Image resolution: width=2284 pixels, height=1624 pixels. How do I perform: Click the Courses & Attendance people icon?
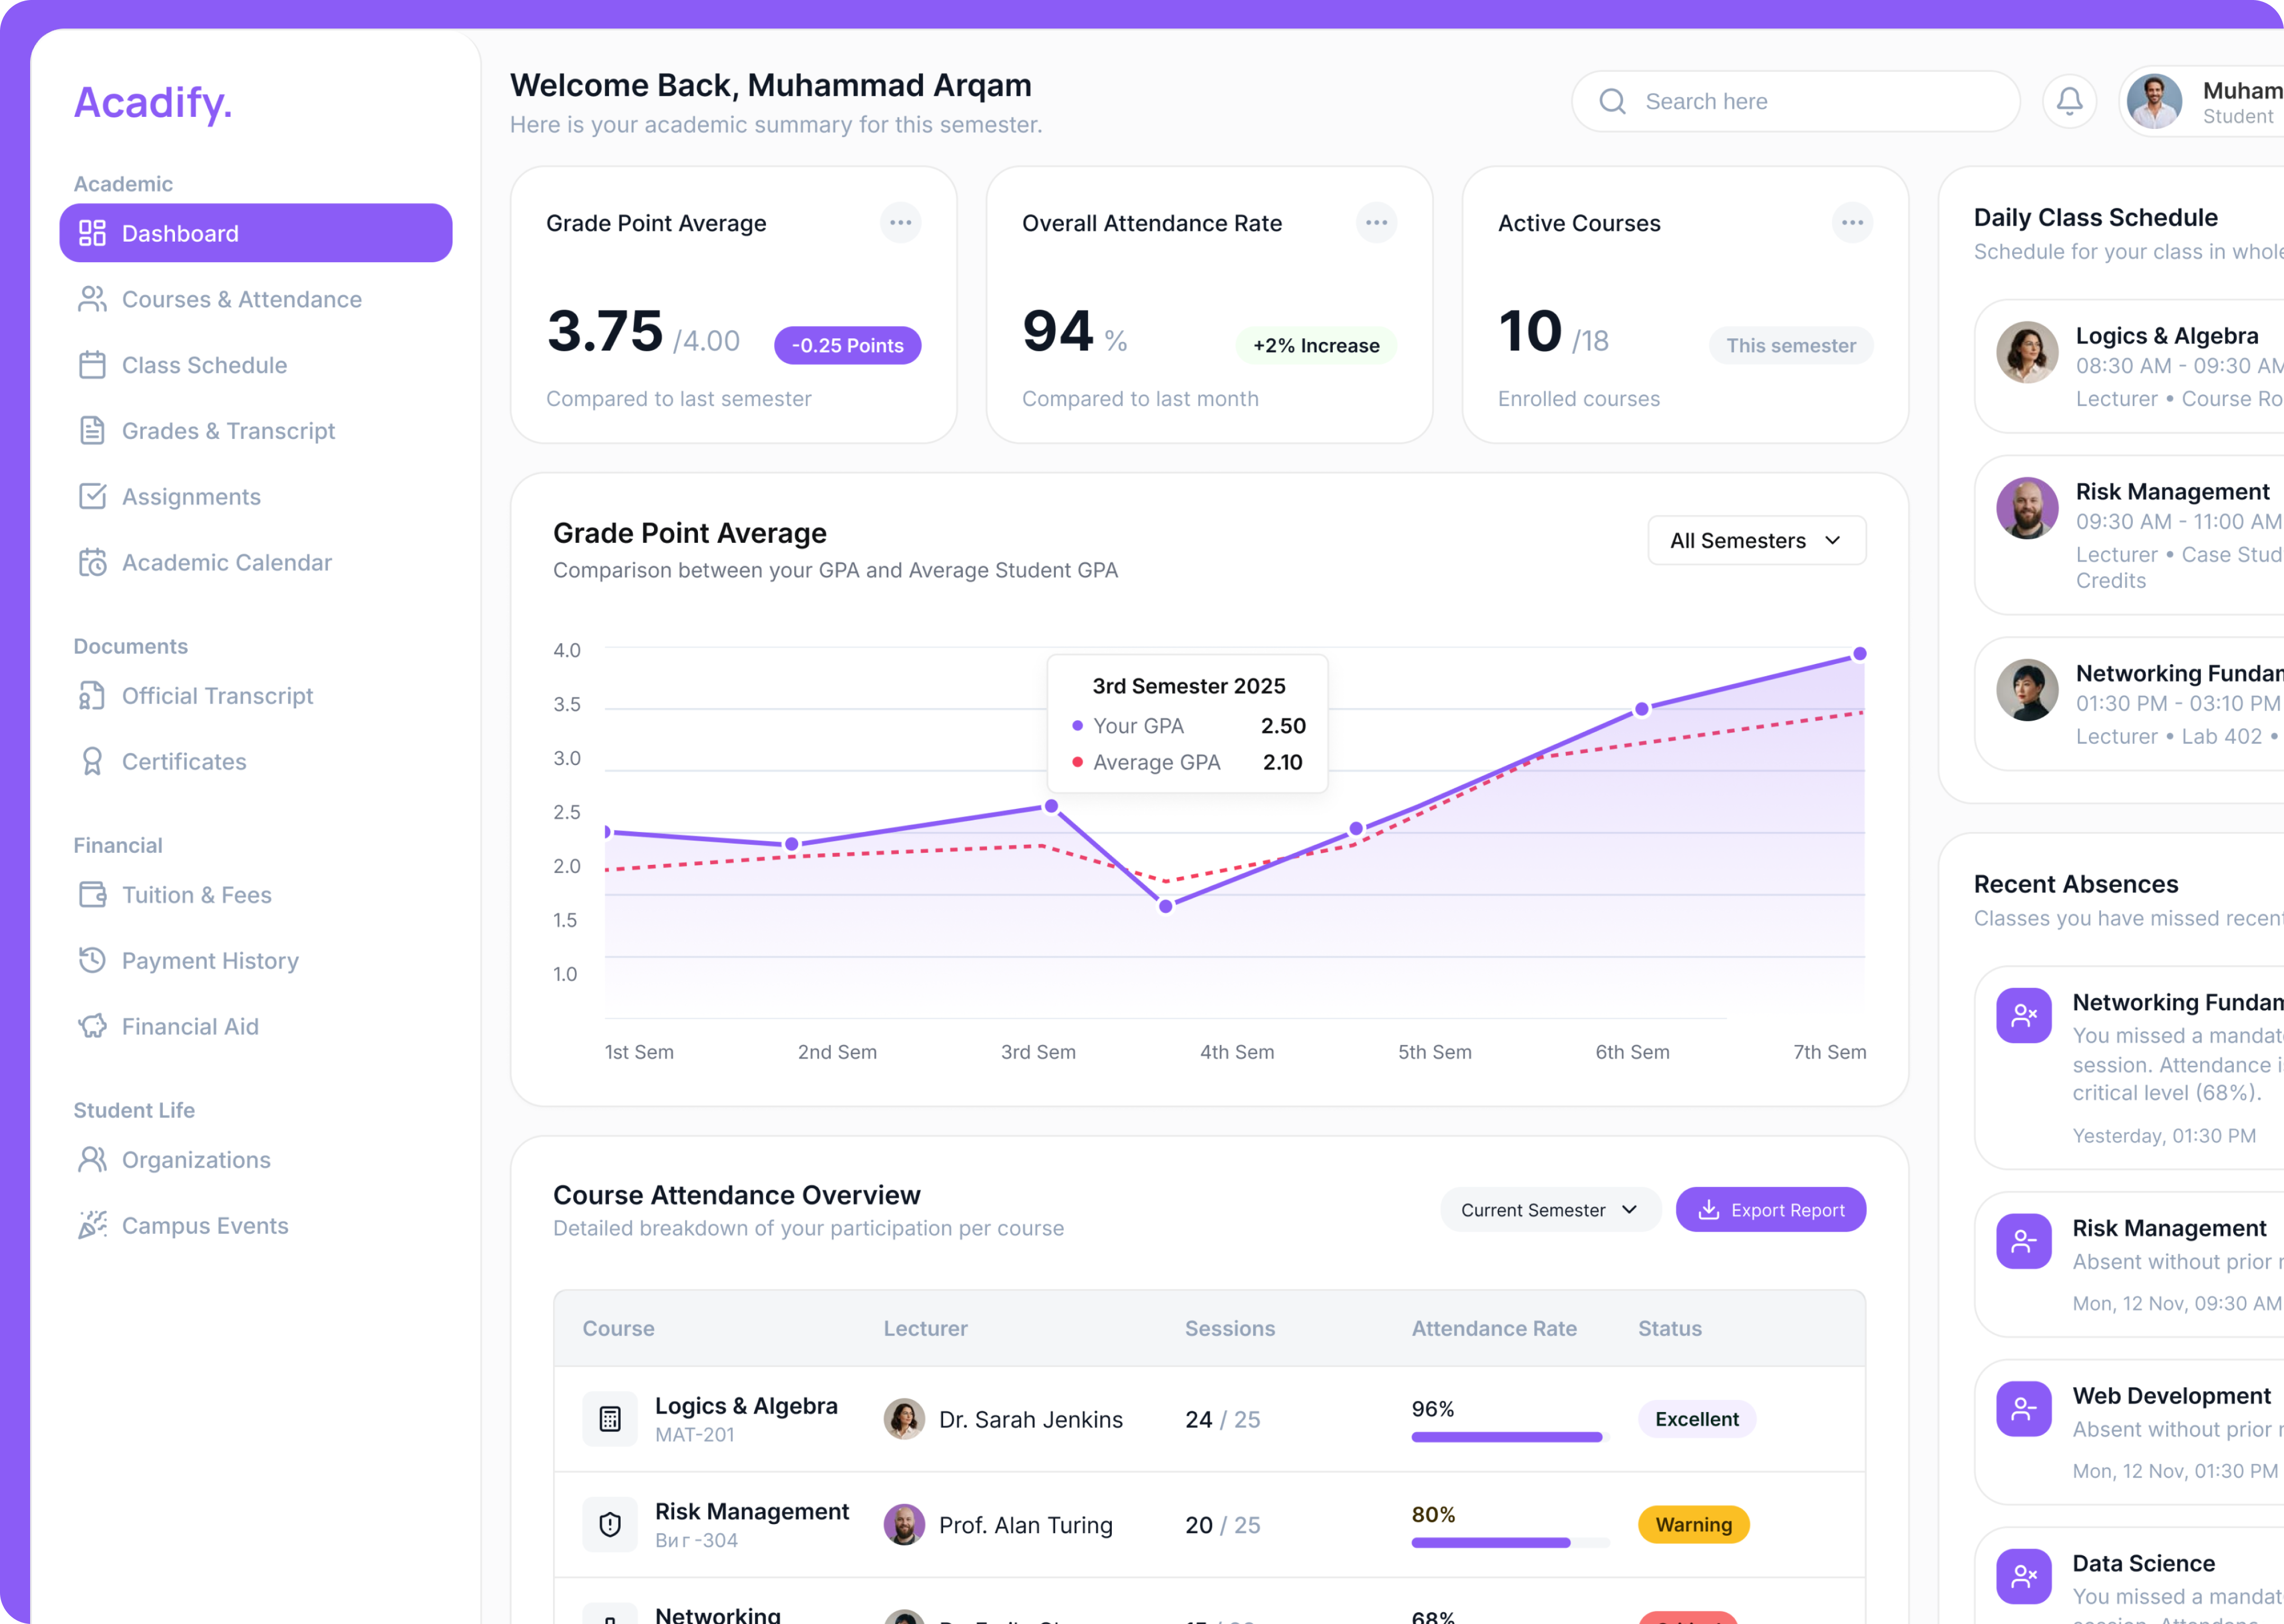[x=92, y=299]
